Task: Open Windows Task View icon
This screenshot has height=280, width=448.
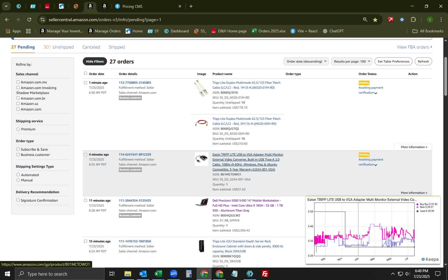Action: (112, 274)
